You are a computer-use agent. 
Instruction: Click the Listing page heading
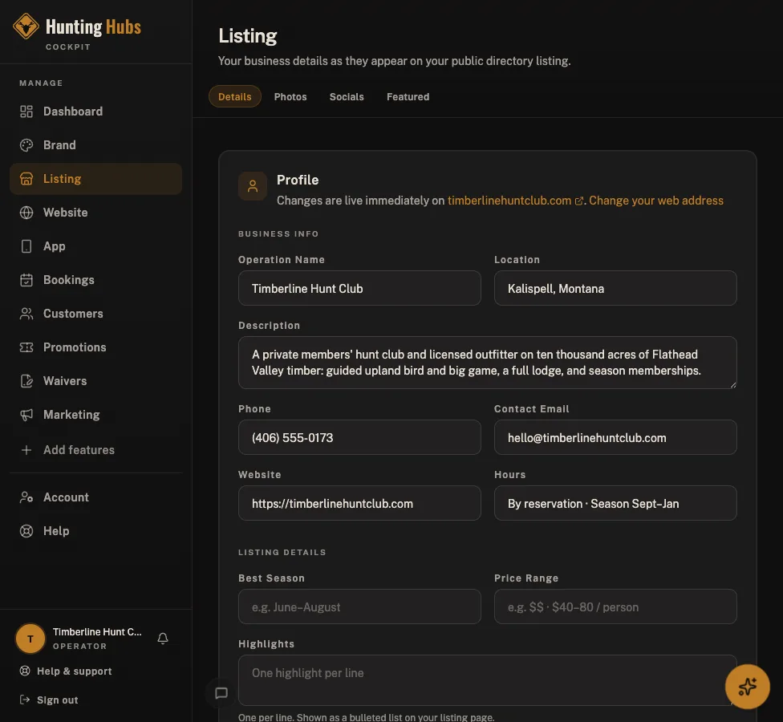click(248, 36)
